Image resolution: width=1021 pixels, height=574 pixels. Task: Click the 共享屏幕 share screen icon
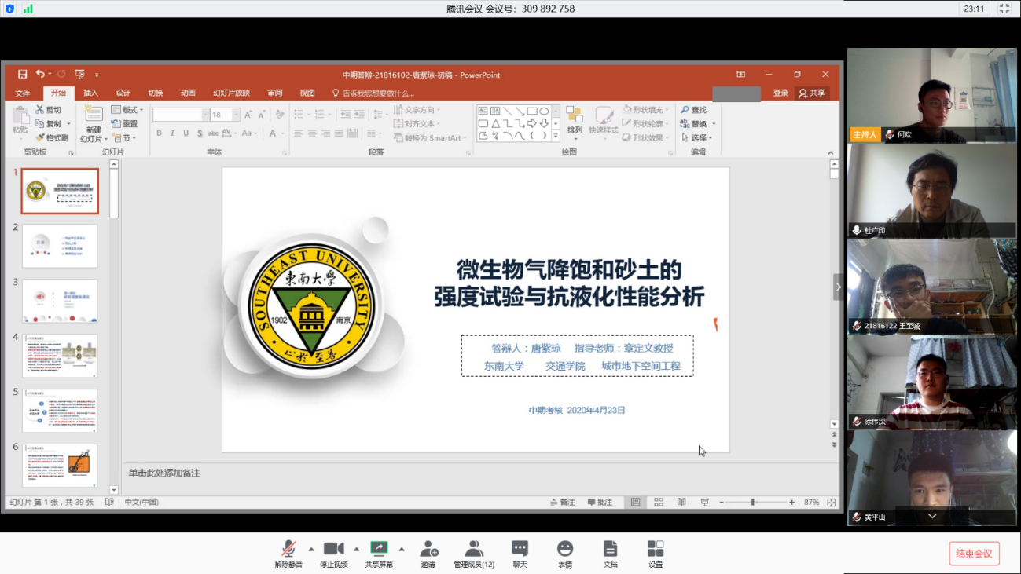(379, 550)
